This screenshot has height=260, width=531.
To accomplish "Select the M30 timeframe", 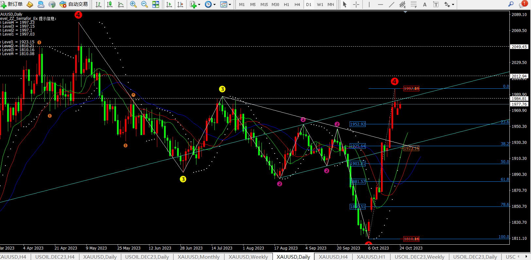I will point(275,5).
